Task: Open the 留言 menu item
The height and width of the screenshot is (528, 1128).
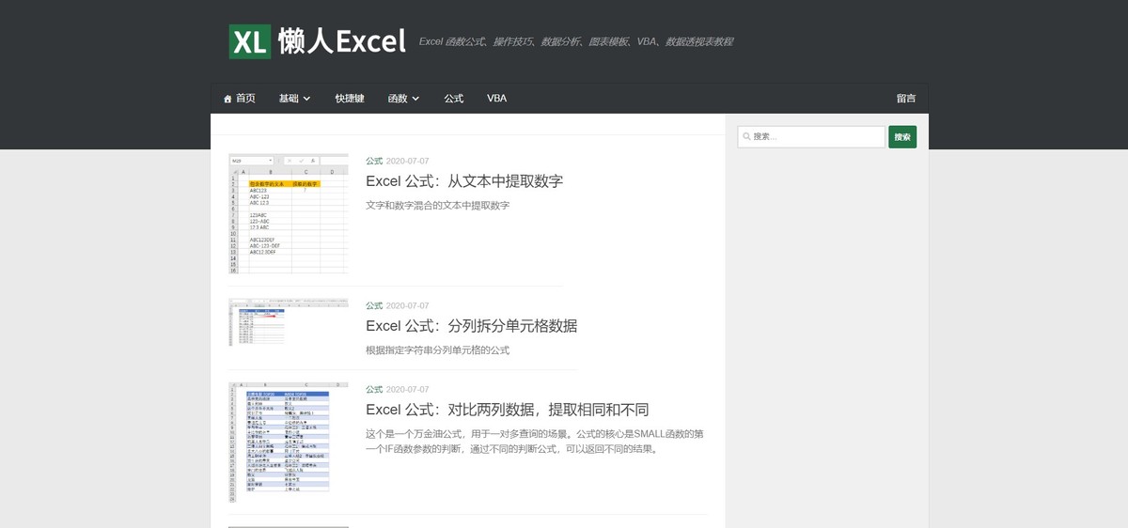Action: 906,99
